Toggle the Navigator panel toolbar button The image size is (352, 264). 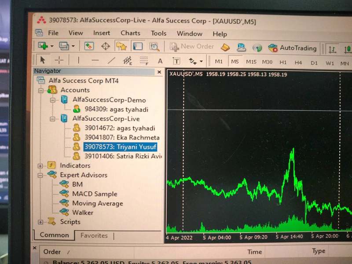coord(121,46)
